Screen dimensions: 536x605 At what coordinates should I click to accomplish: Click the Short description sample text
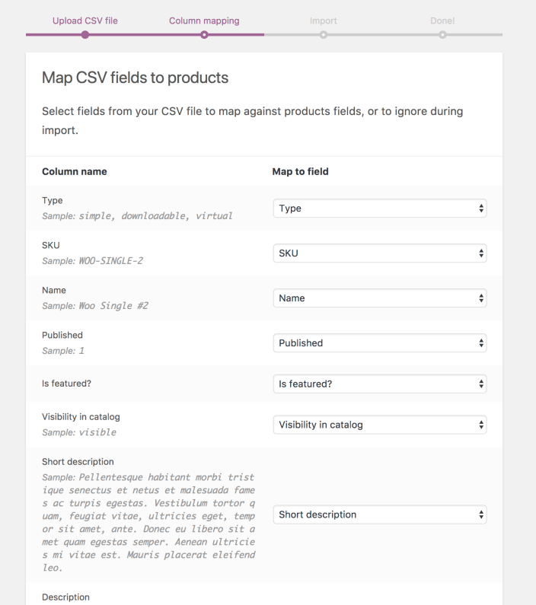click(x=148, y=522)
